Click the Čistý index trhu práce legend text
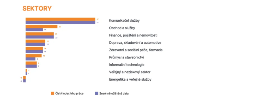267x107 pixels. pos(69,93)
